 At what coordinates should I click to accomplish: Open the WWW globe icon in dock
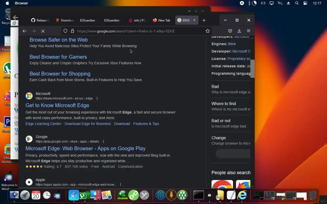[x=161, y=195]
